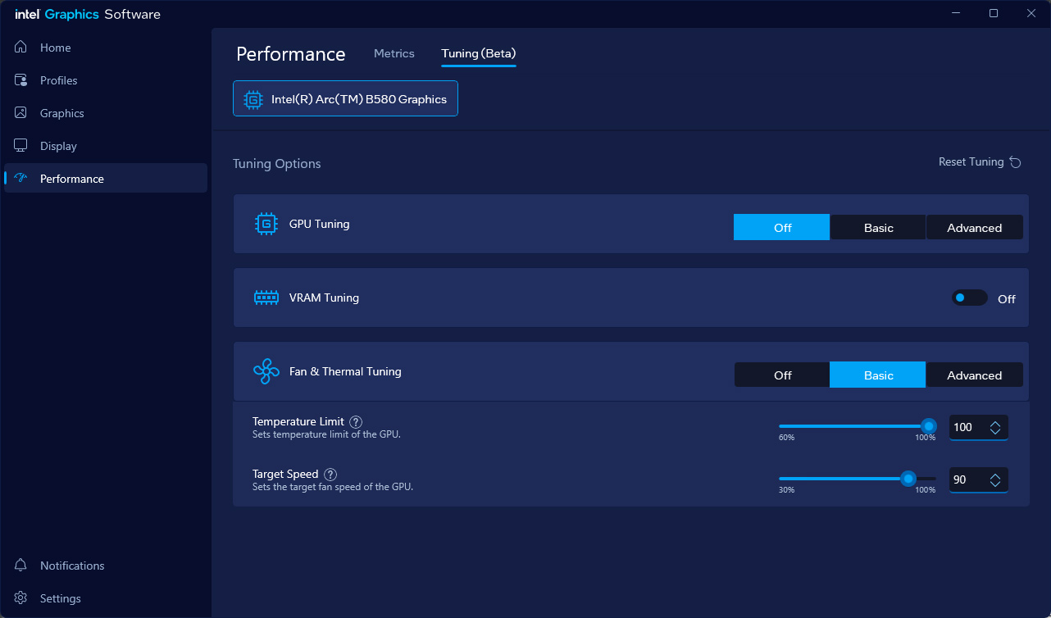Open Notifications from the sidebar

[x=105, y=566]
